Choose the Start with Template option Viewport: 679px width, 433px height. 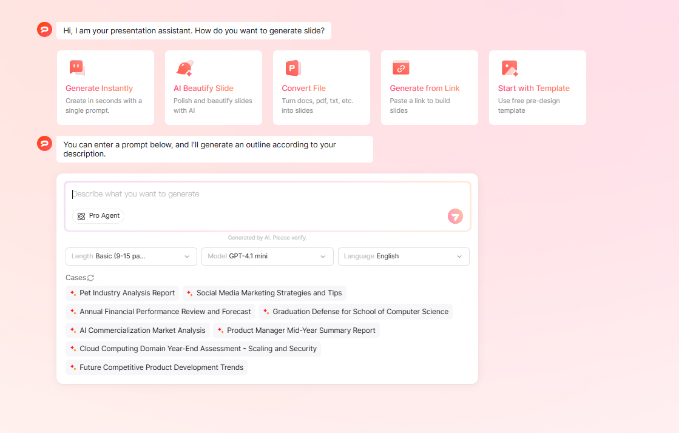[x=537, y=87]
